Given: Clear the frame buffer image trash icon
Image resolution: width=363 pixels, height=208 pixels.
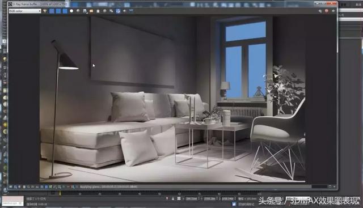Looking at the screenshot, I should 98,11.
